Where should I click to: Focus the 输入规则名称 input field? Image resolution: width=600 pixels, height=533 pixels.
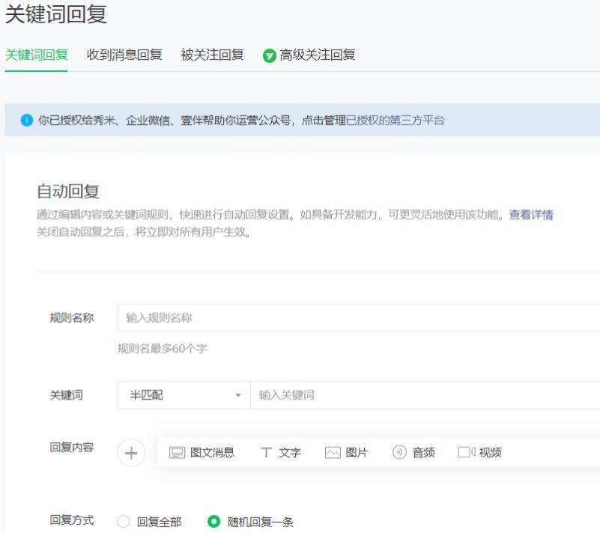point(359,317)
